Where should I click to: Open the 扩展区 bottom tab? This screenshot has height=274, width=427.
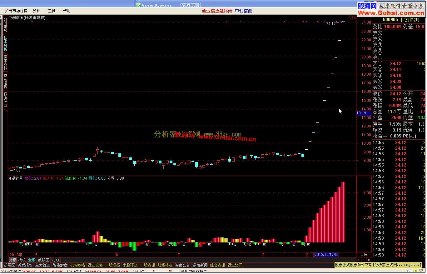pyautogui.click(x=9, y=265)
